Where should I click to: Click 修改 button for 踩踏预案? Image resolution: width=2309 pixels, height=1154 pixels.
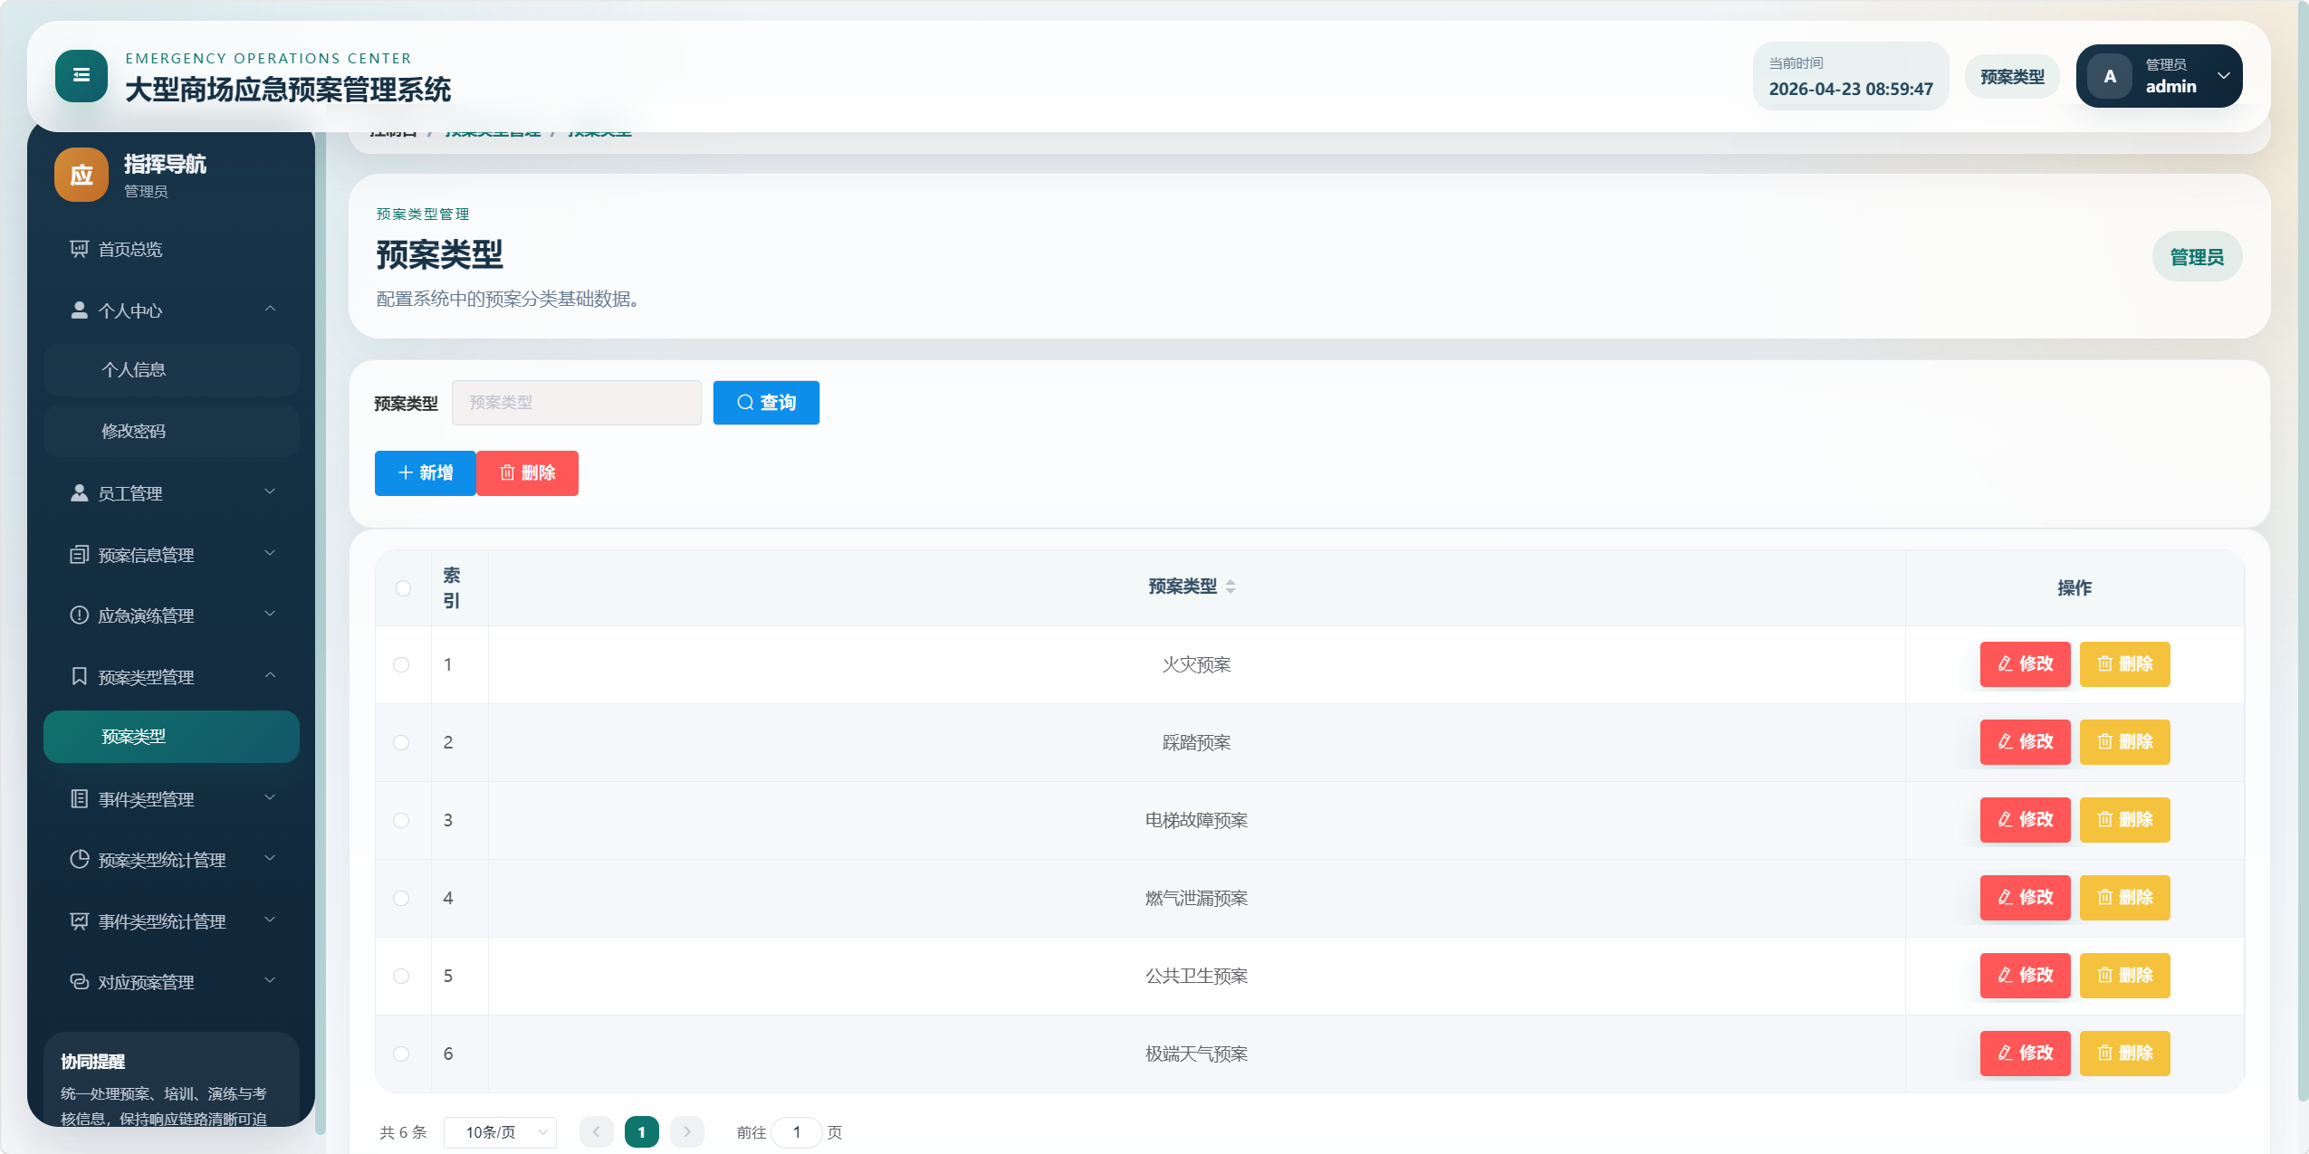click(2025, 742)
